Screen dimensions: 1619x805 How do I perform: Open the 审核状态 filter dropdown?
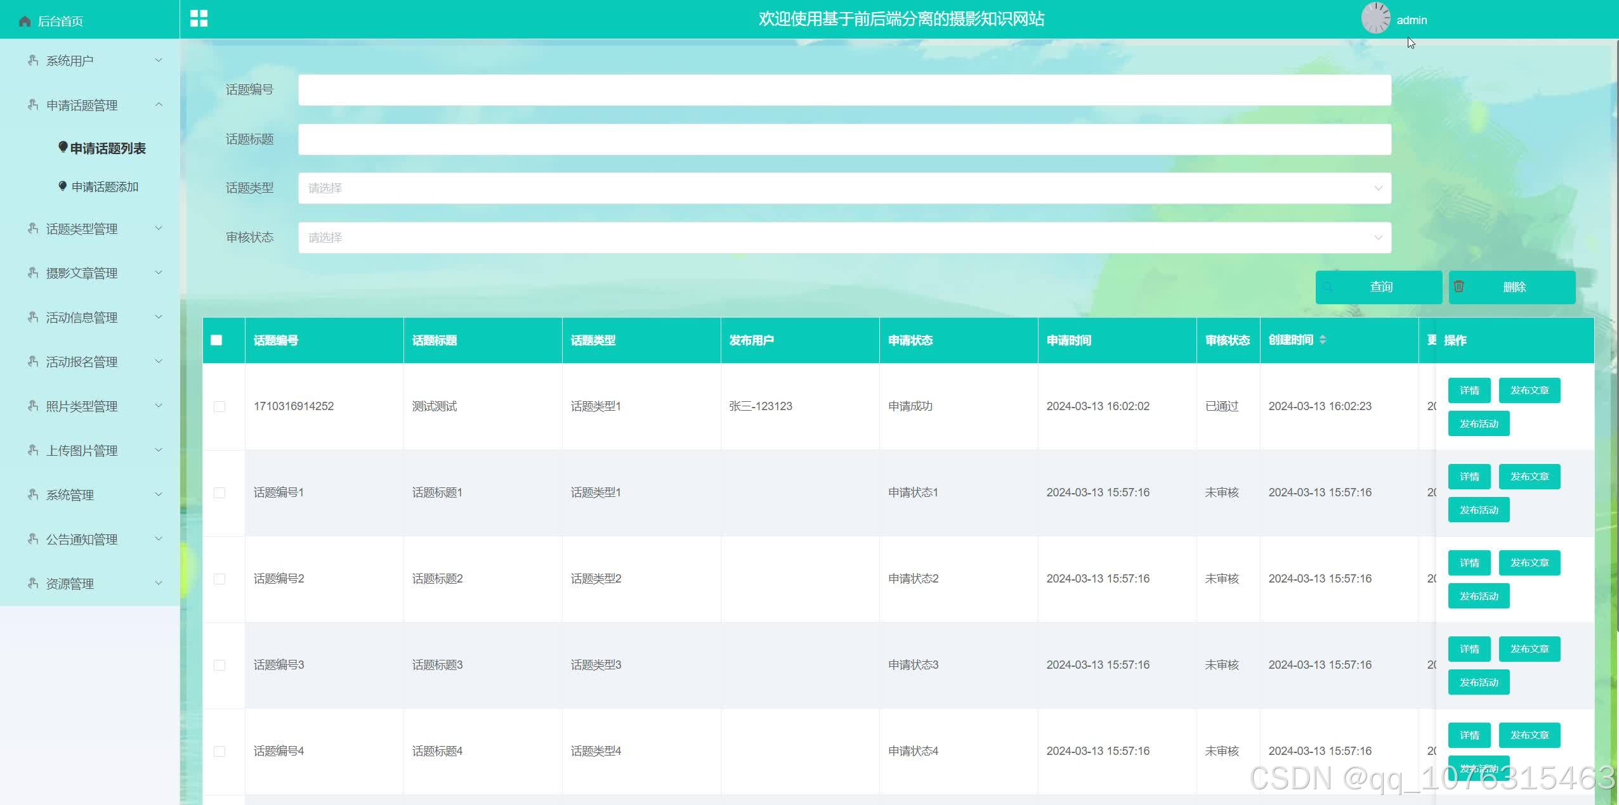(844, 238)
